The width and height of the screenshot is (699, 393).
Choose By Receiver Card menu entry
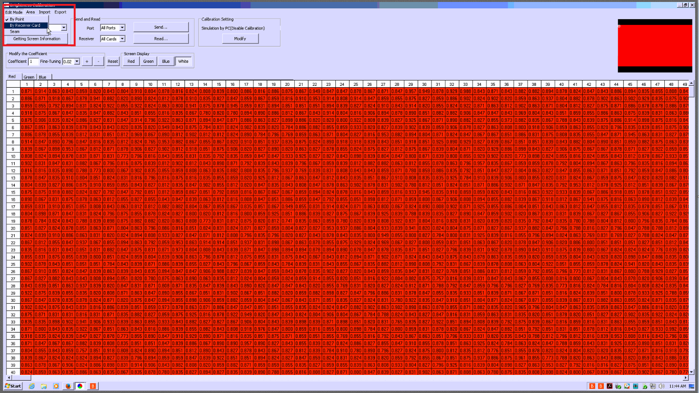25,25
